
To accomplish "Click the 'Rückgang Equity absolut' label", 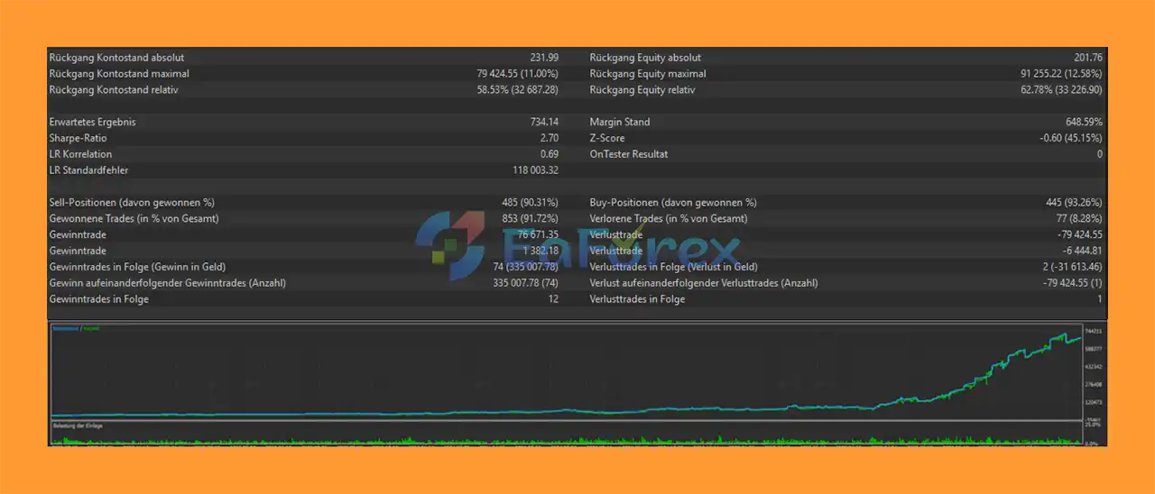I will [645, 58].
